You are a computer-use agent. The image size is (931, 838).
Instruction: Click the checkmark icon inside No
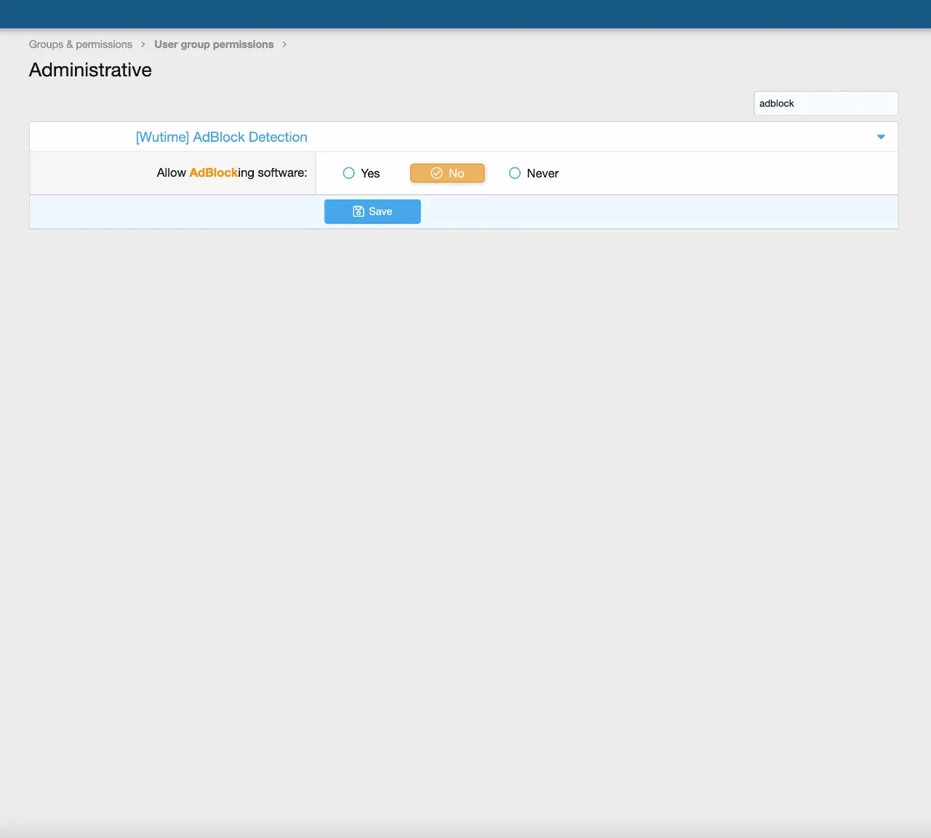click(x=436, y=173)
